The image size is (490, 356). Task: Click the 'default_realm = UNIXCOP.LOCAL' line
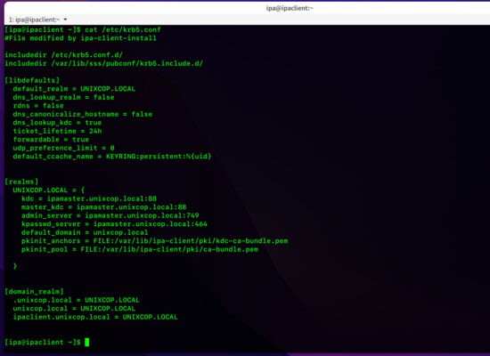tap(74, 89)
